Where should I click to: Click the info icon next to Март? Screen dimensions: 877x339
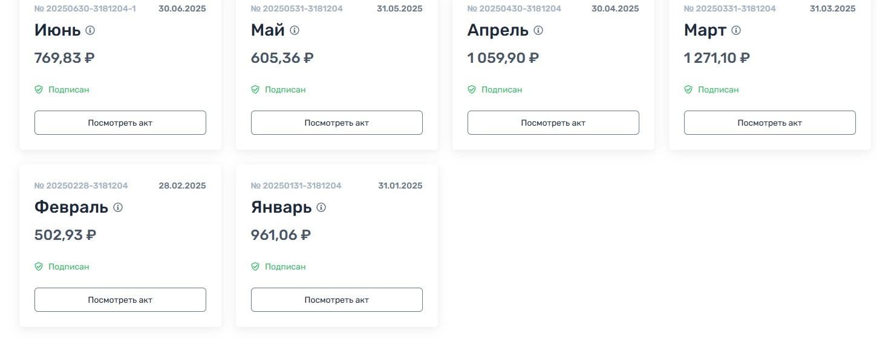(736, 30)
